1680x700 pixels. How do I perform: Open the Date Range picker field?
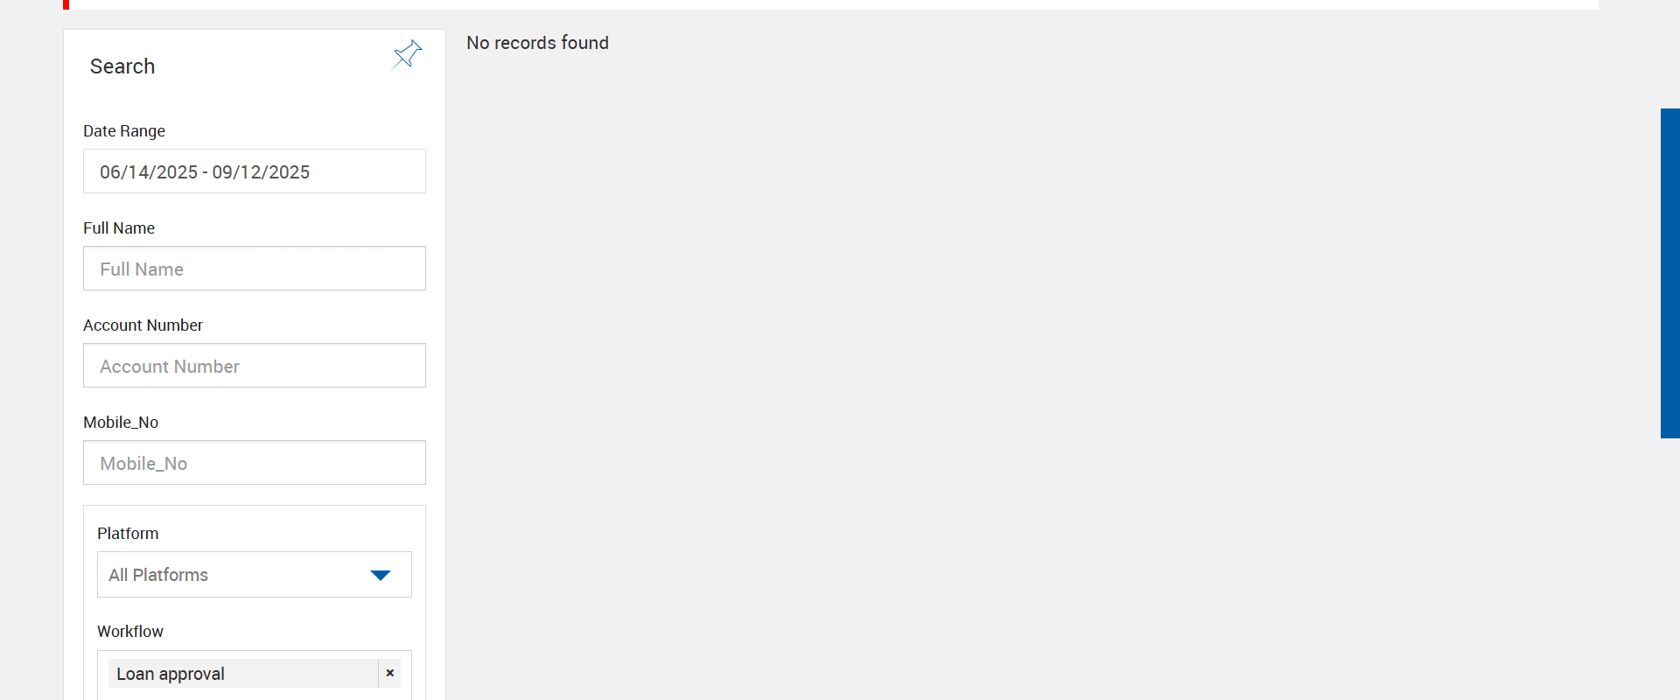[x=255, y=171]
